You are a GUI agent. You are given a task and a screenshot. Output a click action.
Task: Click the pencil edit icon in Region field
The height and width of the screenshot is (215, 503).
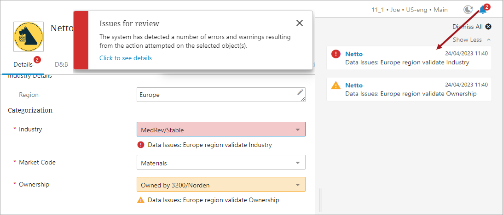pos(300,93)
